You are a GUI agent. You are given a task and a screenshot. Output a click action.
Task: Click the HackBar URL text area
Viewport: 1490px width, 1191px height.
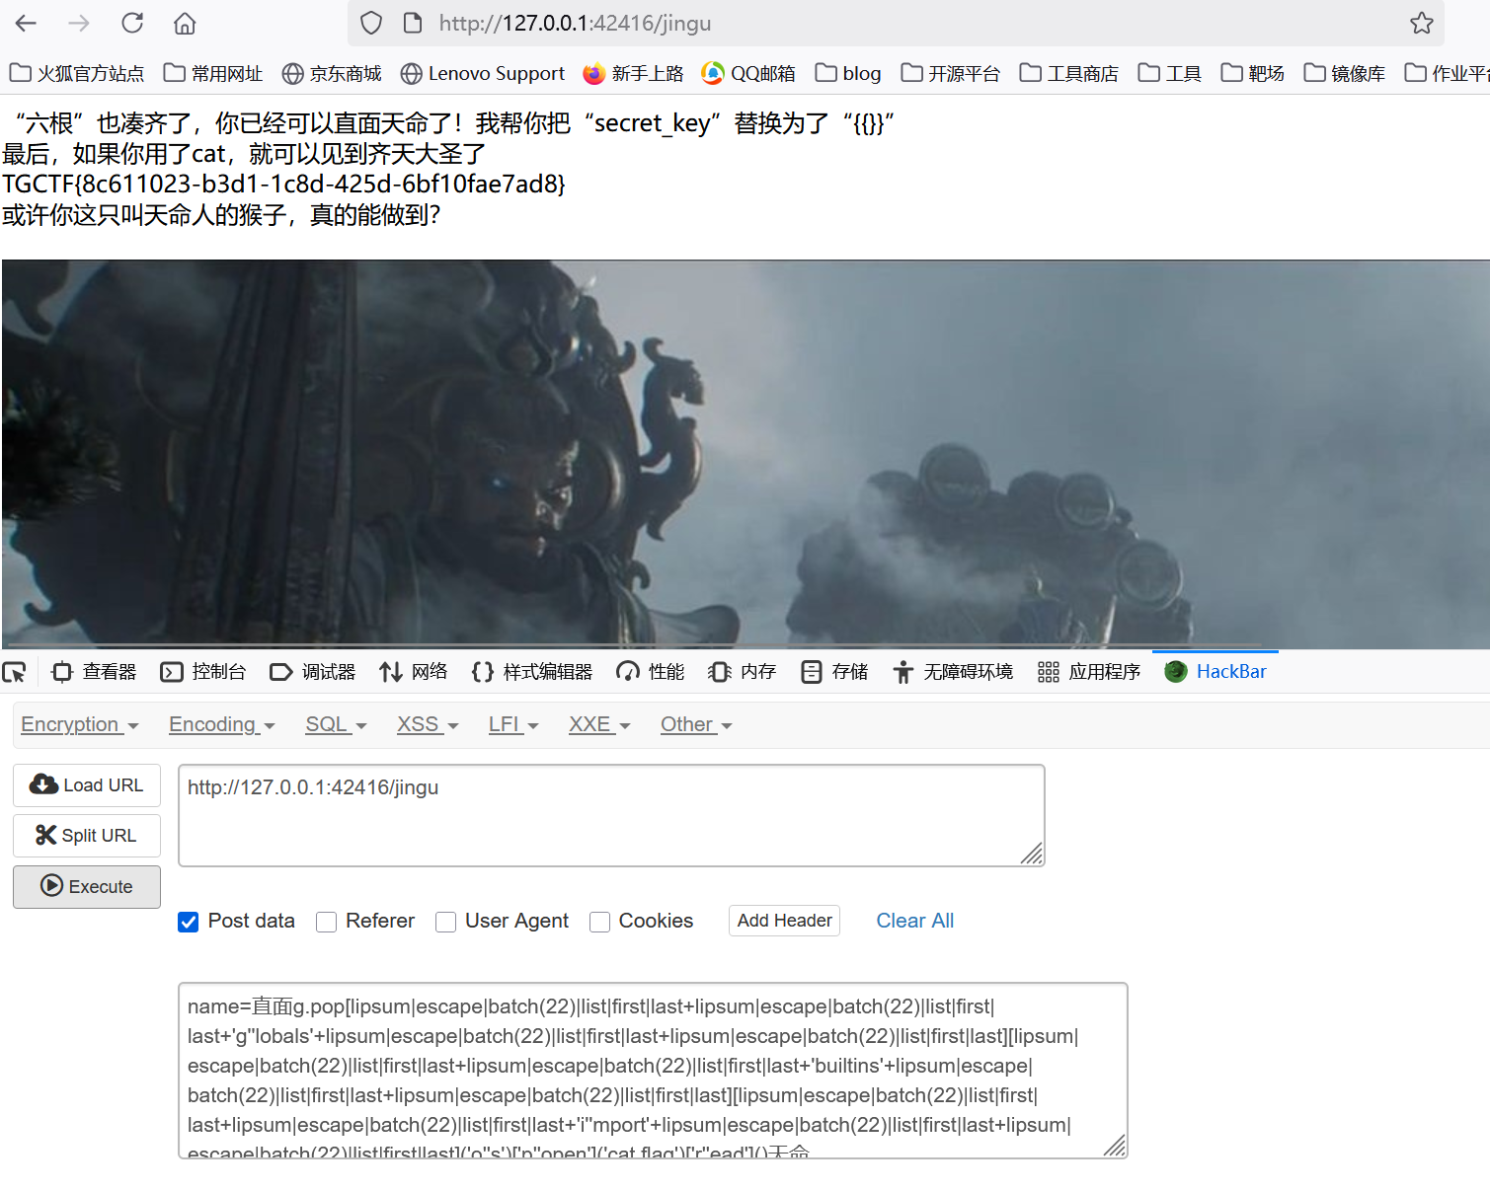click(x=611, y=816)
